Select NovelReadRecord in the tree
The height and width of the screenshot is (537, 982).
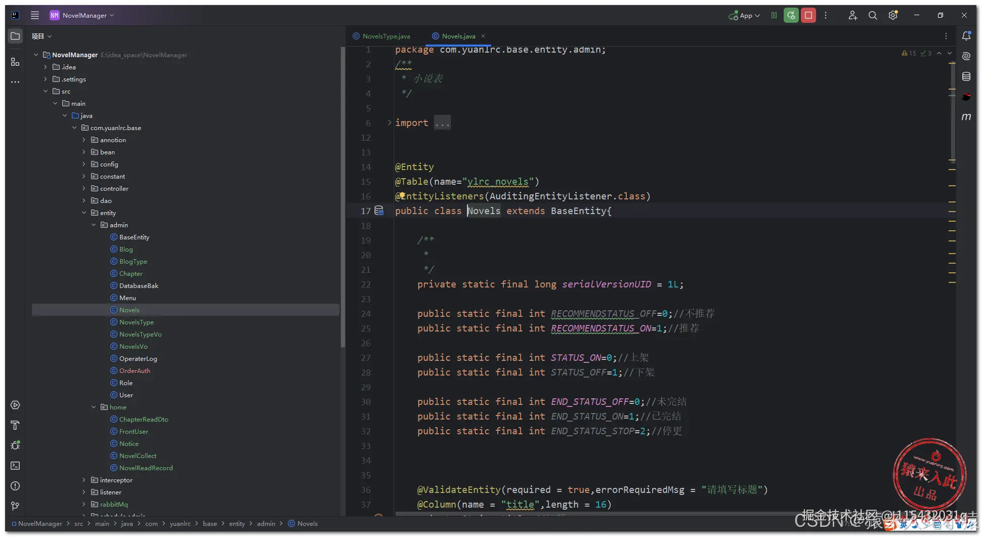[x=146, y=468]
